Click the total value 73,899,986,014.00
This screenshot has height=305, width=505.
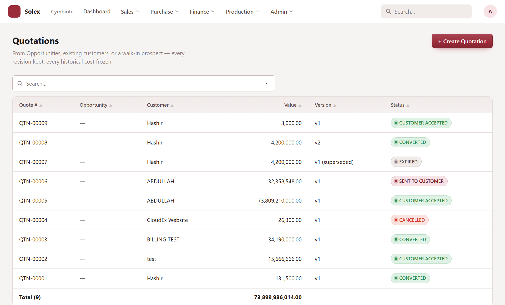point(278,297)
